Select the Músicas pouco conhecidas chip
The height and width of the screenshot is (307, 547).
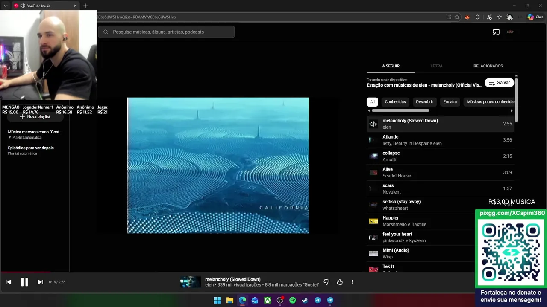(x=490, y=102)
